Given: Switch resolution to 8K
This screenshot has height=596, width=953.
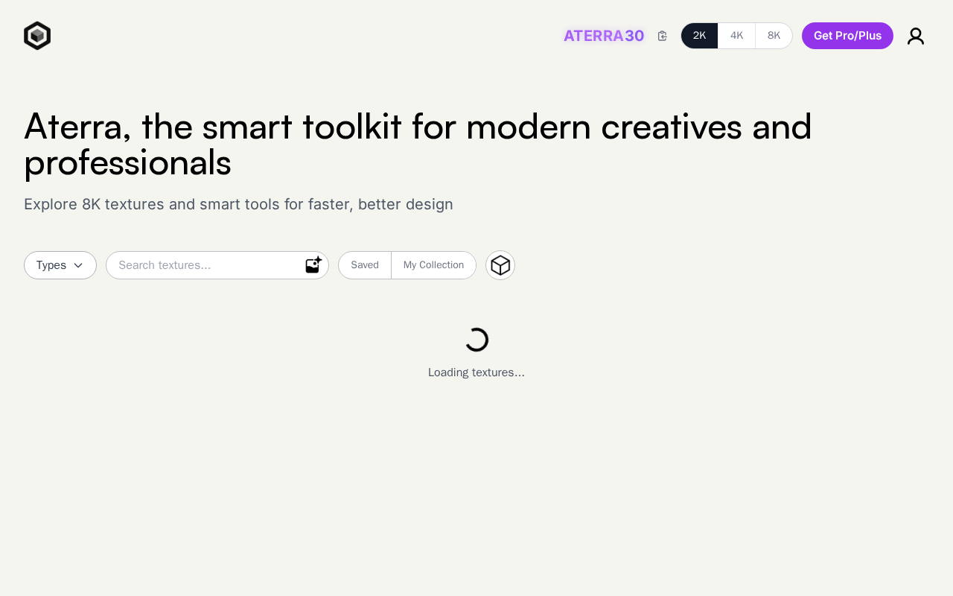Looking at the screenshot, I should point(774,36).
